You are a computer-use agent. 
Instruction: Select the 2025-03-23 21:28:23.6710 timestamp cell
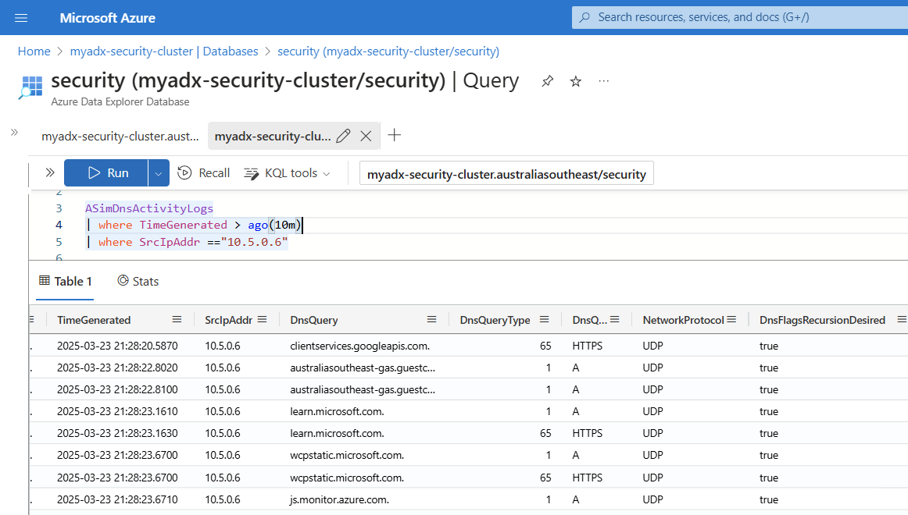117,500
